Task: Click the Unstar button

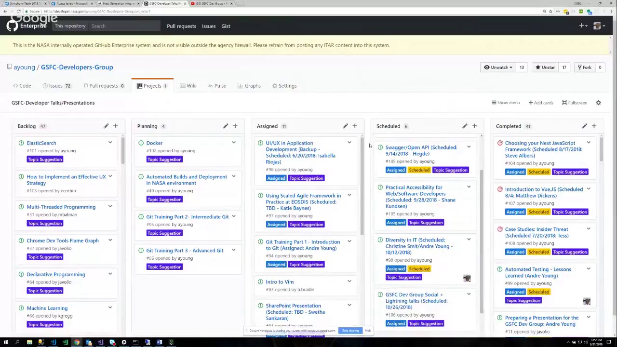Action: 545,67
